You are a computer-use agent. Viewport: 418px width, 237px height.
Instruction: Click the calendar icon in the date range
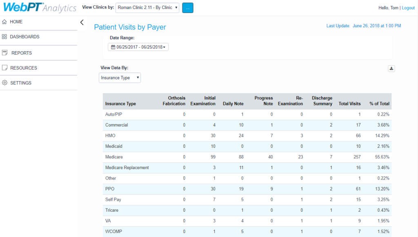113,47
